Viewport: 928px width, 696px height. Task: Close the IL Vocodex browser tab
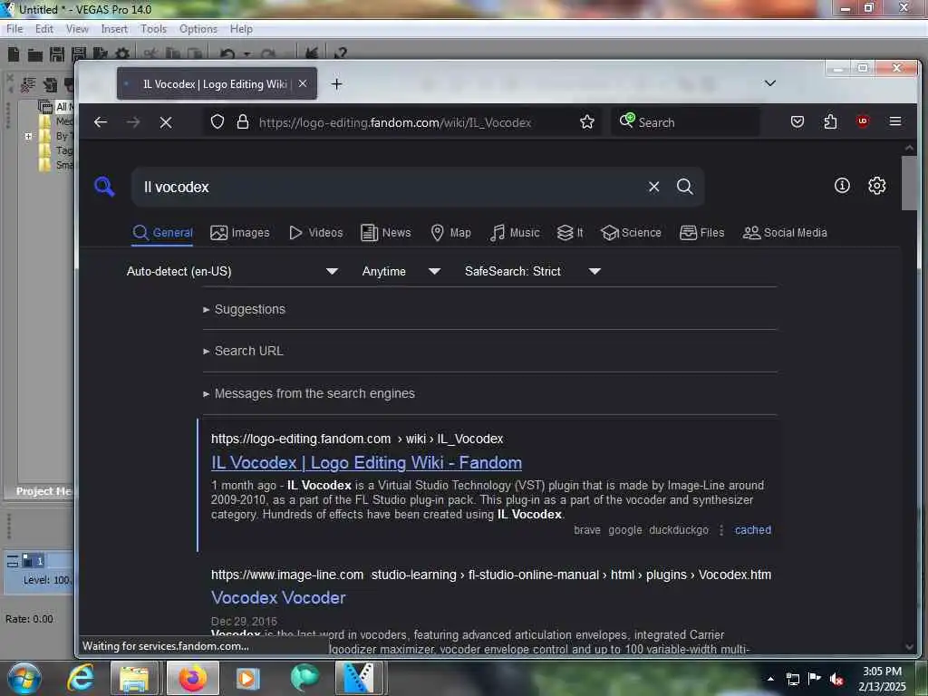point(303,83)
